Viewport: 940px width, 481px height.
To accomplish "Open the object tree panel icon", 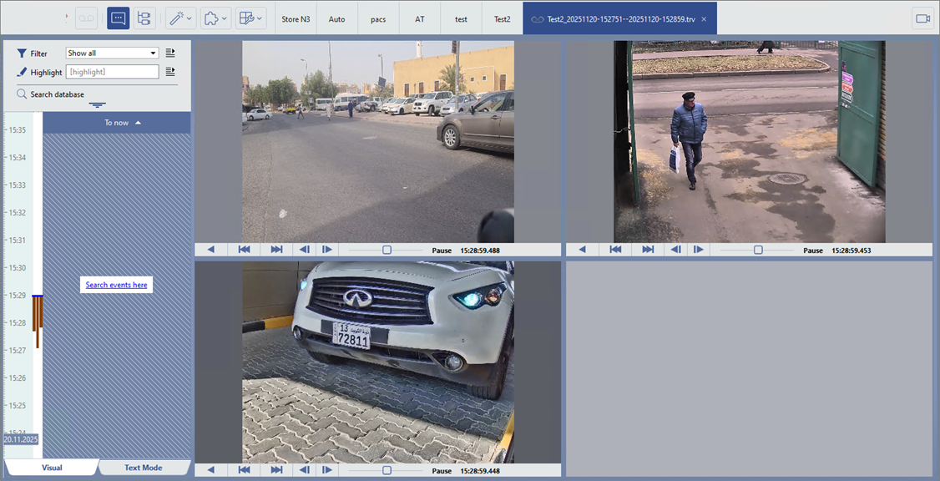I will point(144,18).
